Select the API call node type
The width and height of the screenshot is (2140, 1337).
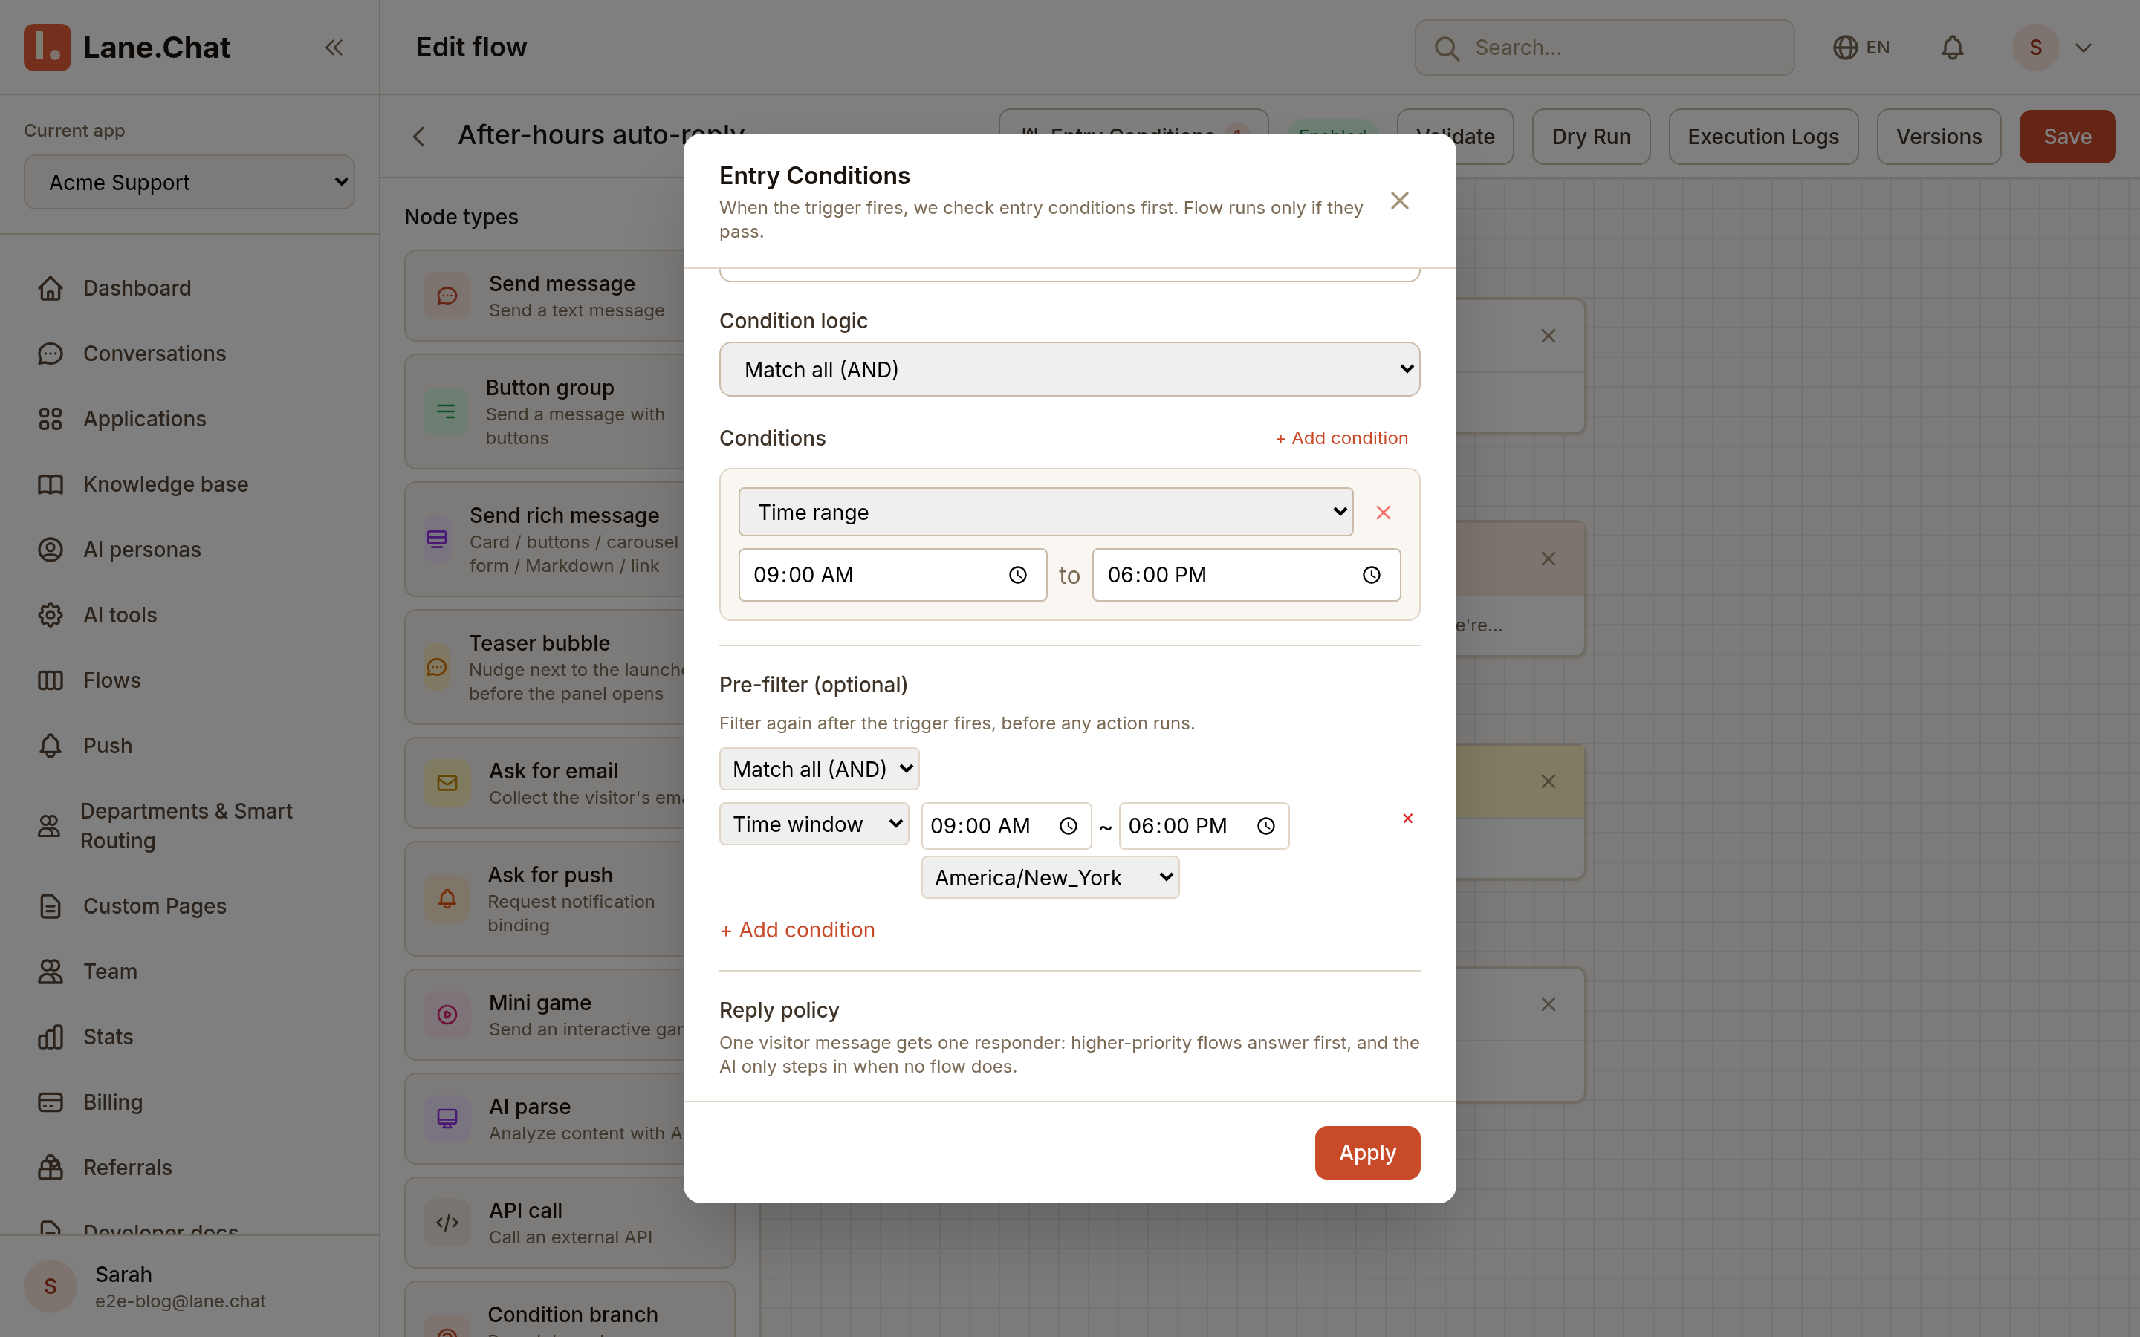(x=569, y=1223)
